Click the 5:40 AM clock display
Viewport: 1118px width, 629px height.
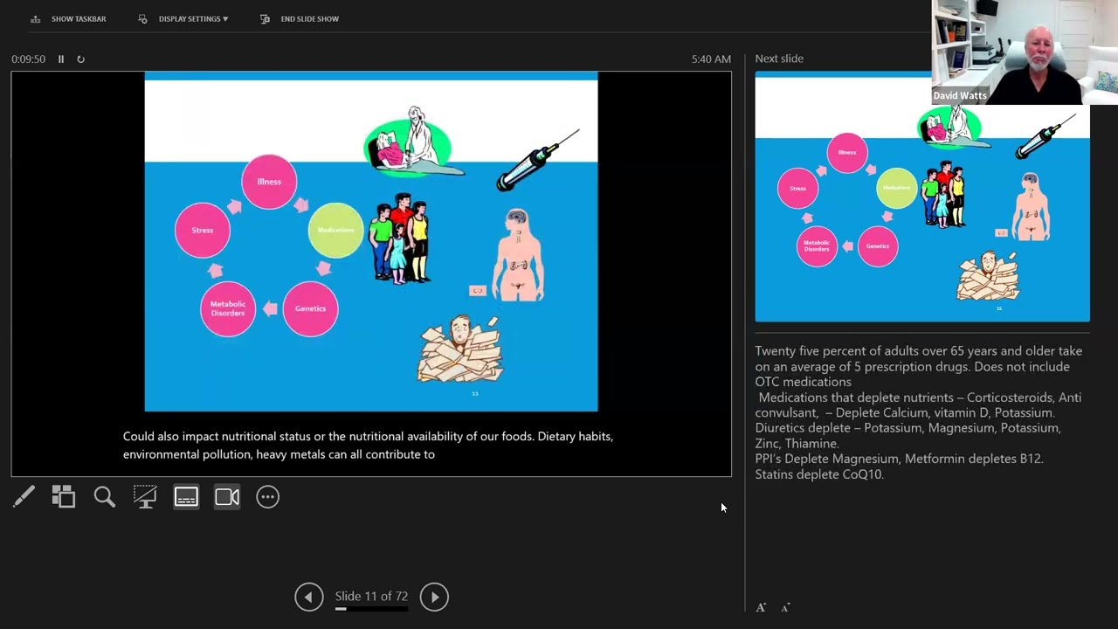711,59
